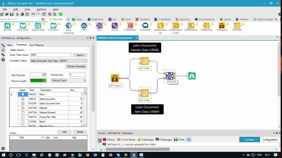Select the SAPTable tool in the palette
Viewport: 282px width, 158px height.
237,27
